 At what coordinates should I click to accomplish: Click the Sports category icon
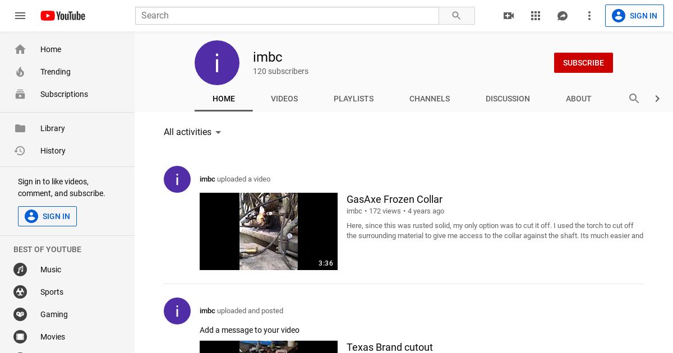click(20, 292)
